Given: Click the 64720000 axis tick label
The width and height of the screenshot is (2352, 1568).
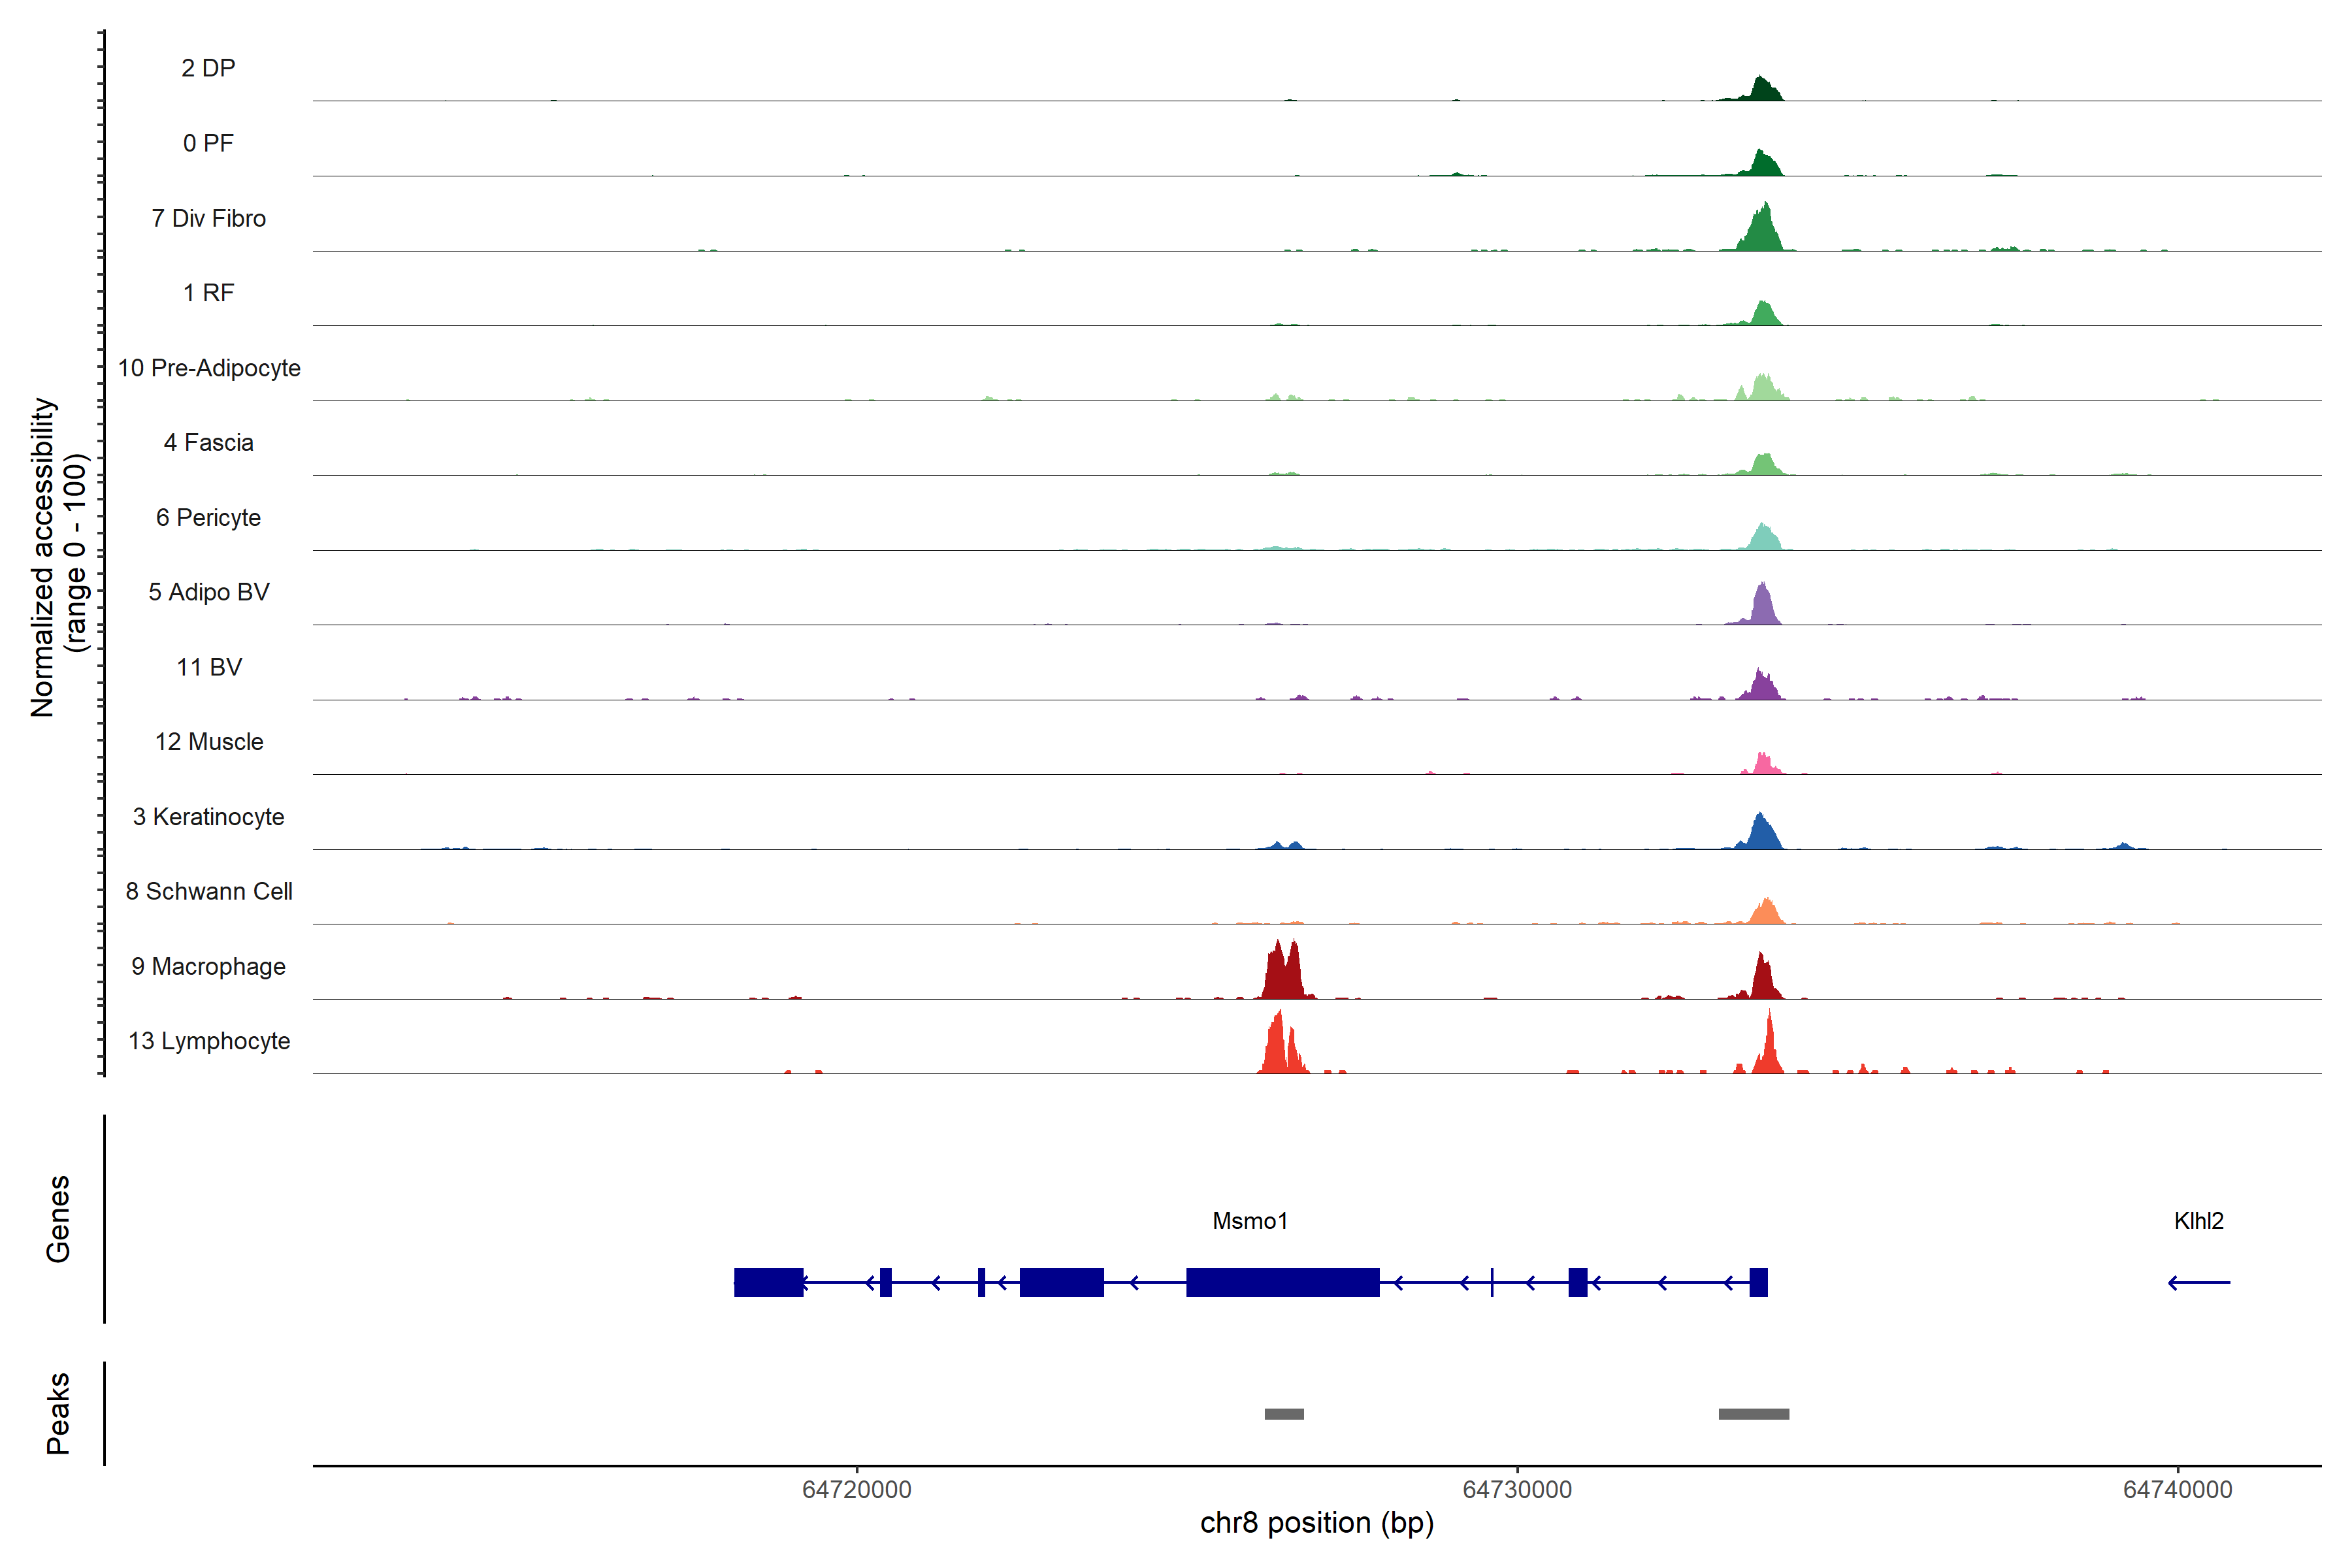Looking at the screenshot, I should click(x=857, y=1489).
